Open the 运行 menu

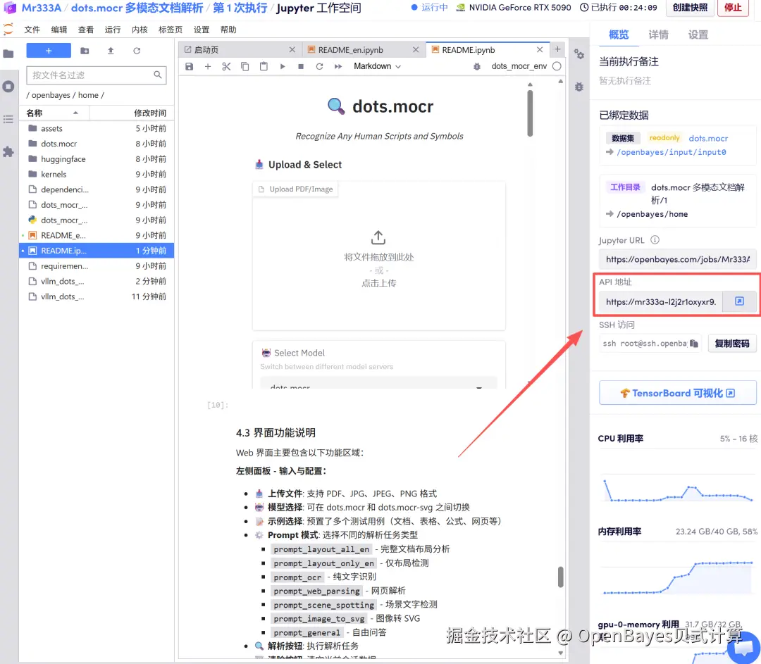tap(113, 30)
